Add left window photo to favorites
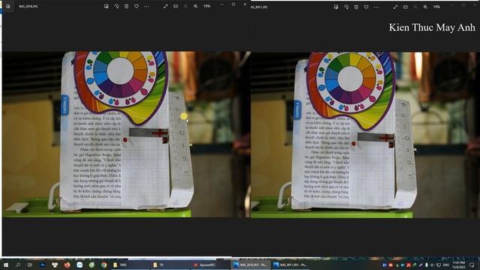The image size is (480, 270). point(136,6)
